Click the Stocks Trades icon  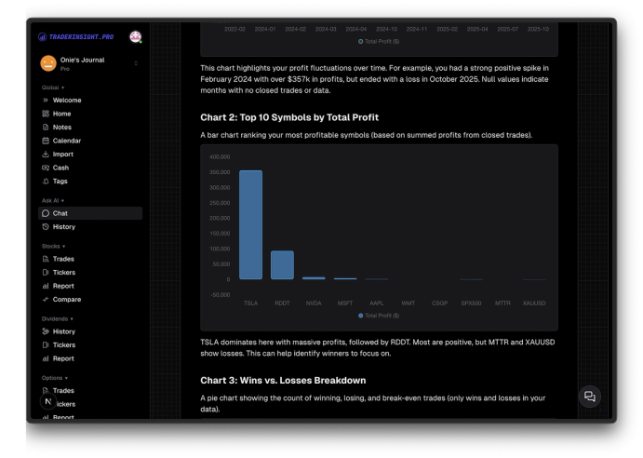coord(46,259)
